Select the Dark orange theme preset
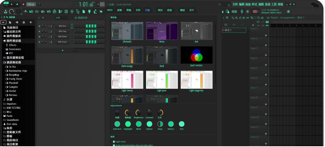Image resolution: width=325 pixels, height=147 pixels. tap(127, 55)
